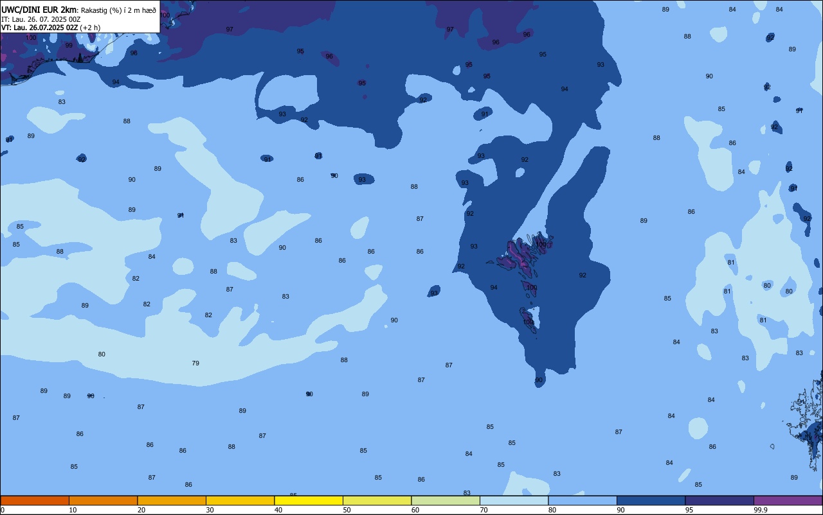Select the bright yellow 40–50 legend swatch
Viewport: 823px width, 515px height.
click(x=309, y=500)
